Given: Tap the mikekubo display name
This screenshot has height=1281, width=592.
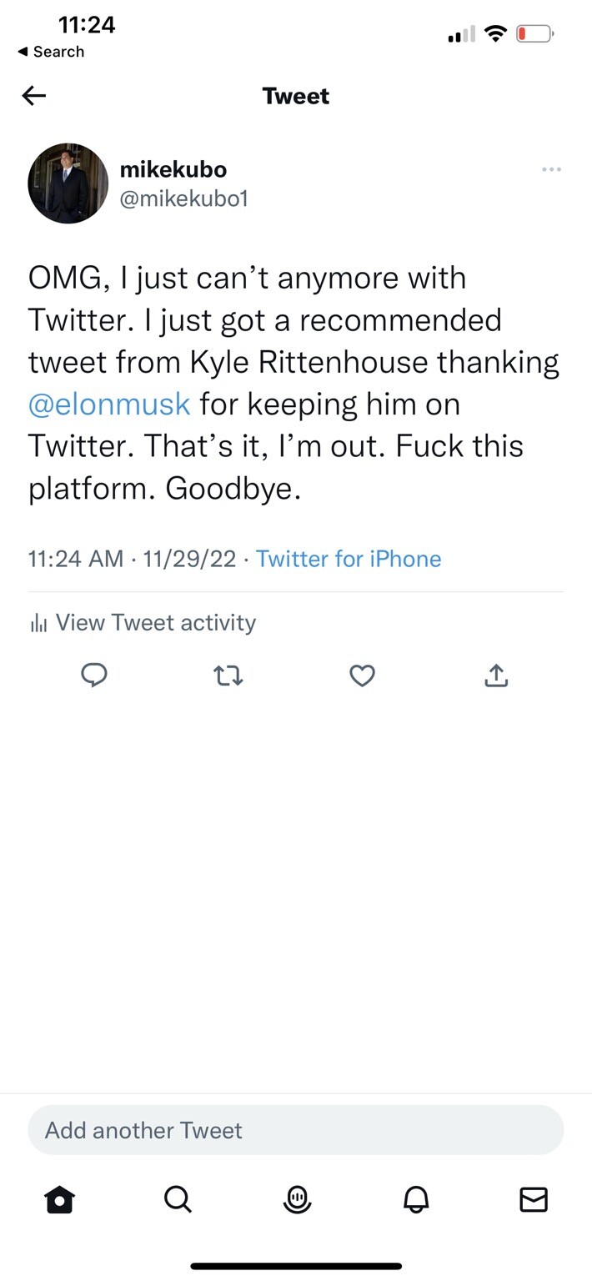Looking at the screenshot, I should pyautogui.click(x=173, y=169).
